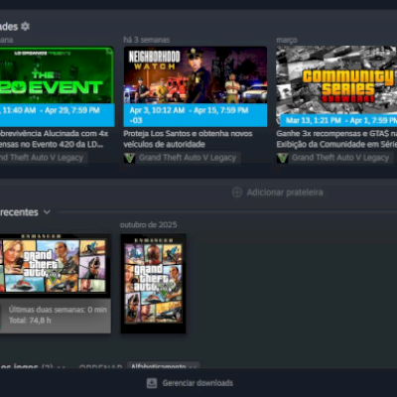This screenshot has width=397, height=397.
Task: Select the portrait GTA V Enhanced cover from outubro de 2025
Action: [153, 284]
